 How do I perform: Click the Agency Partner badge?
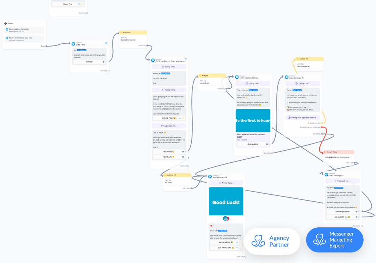coord(272,241)
